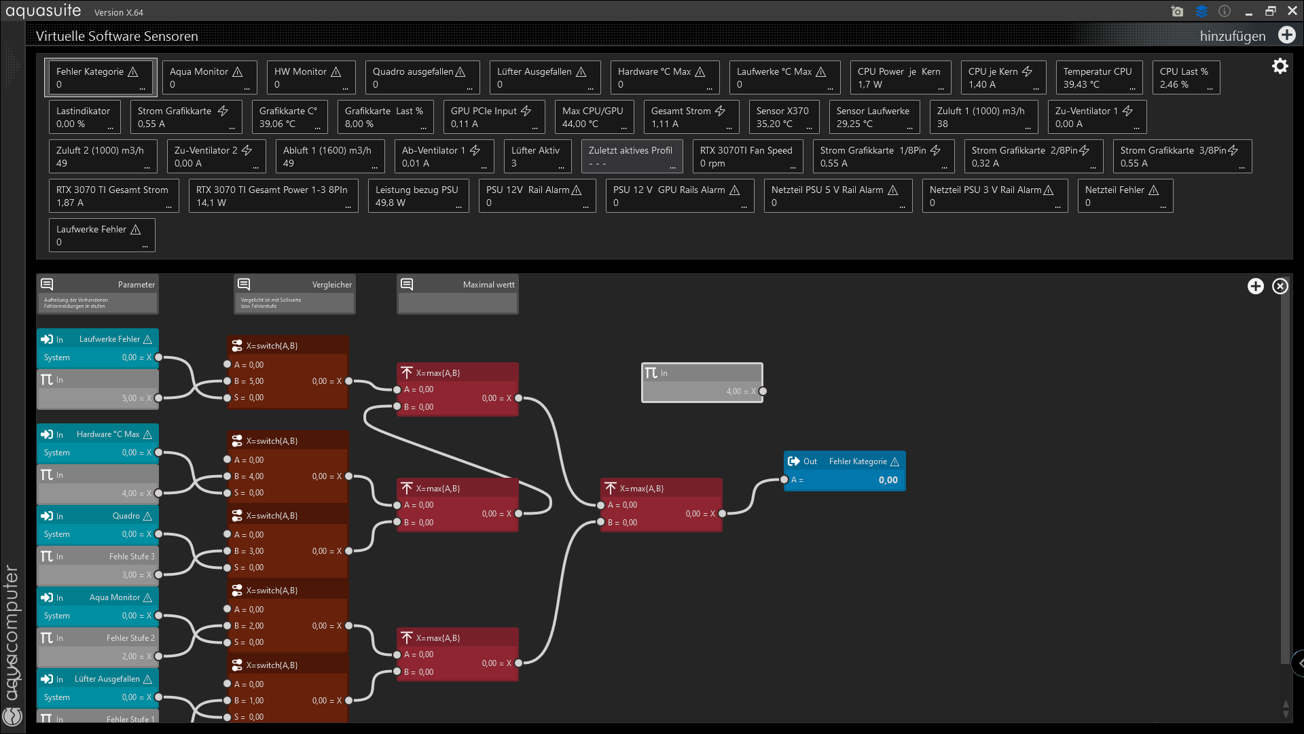Screen dimensions: 1304x734
Task: Click the add-screenshot camera icon
Action: (x=1178, y=12)
